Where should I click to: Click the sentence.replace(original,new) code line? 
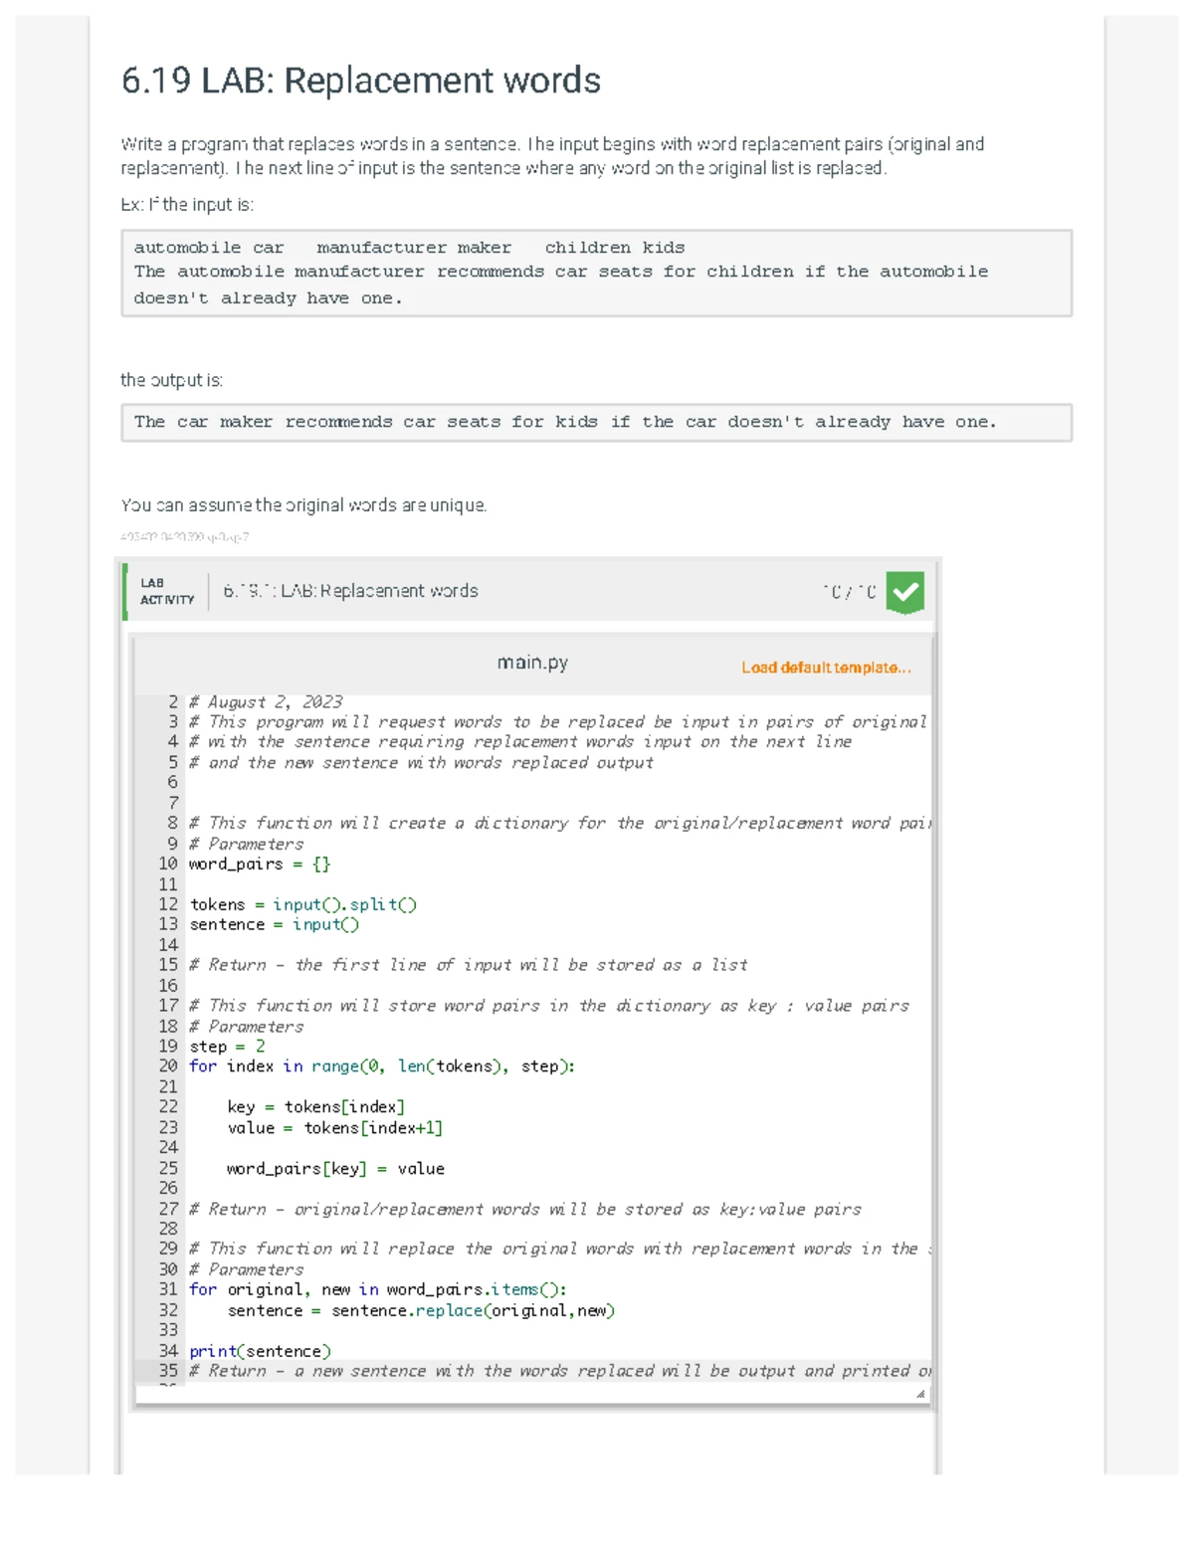[421, 1310]
